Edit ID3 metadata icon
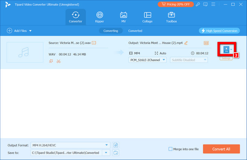Viewport: 247px width, 160px height. [206, 43]
